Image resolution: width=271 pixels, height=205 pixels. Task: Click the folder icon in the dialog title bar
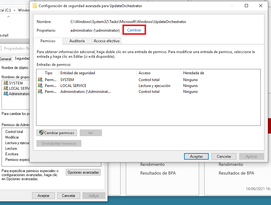pos(35,6)
